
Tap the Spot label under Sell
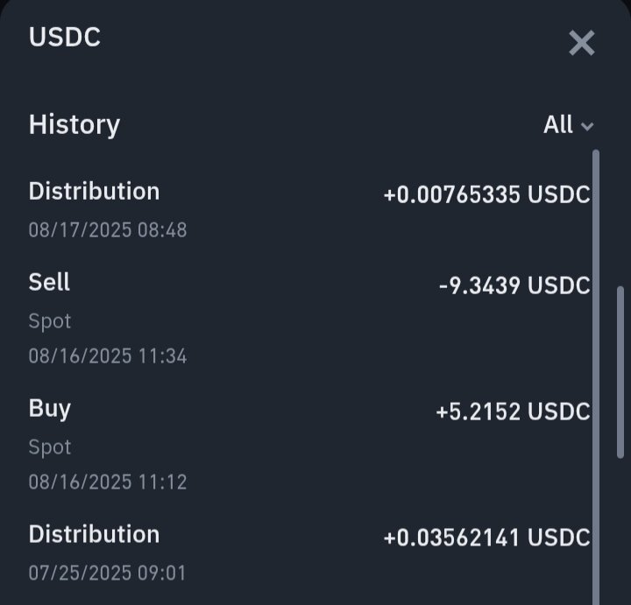[x=50, y=321]
